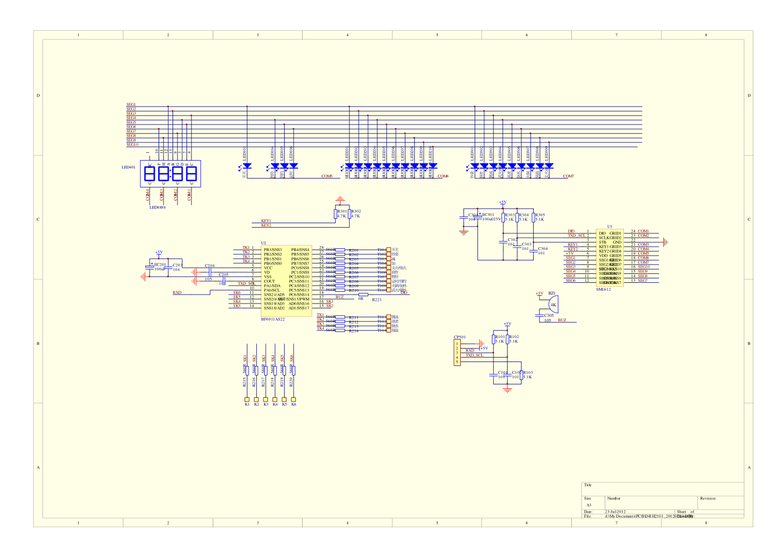Click the KEY1 net label near R301
This screenshot has width=784, height=554.
(x=266, y=221)
